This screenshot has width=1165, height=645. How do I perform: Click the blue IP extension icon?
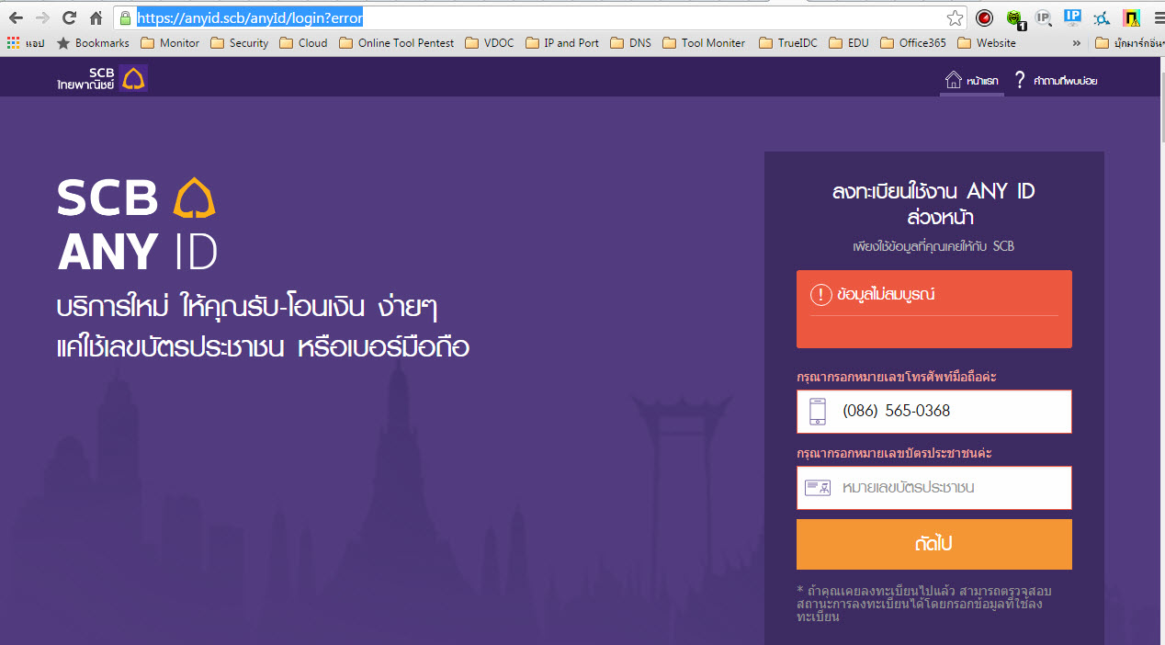[1072, 17]
